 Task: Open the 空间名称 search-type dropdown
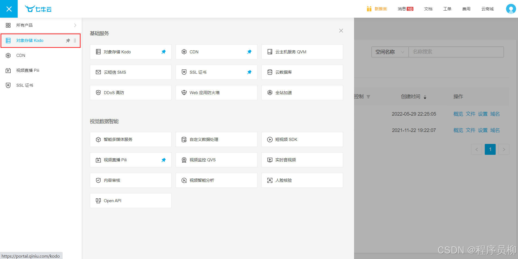point(390,52)
